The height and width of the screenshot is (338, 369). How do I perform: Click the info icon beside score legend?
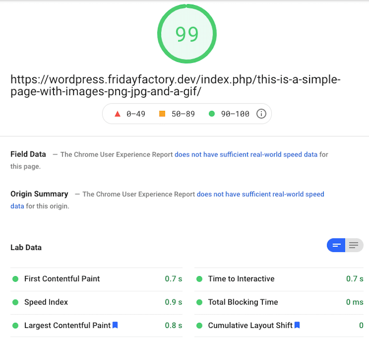point(261,114)
